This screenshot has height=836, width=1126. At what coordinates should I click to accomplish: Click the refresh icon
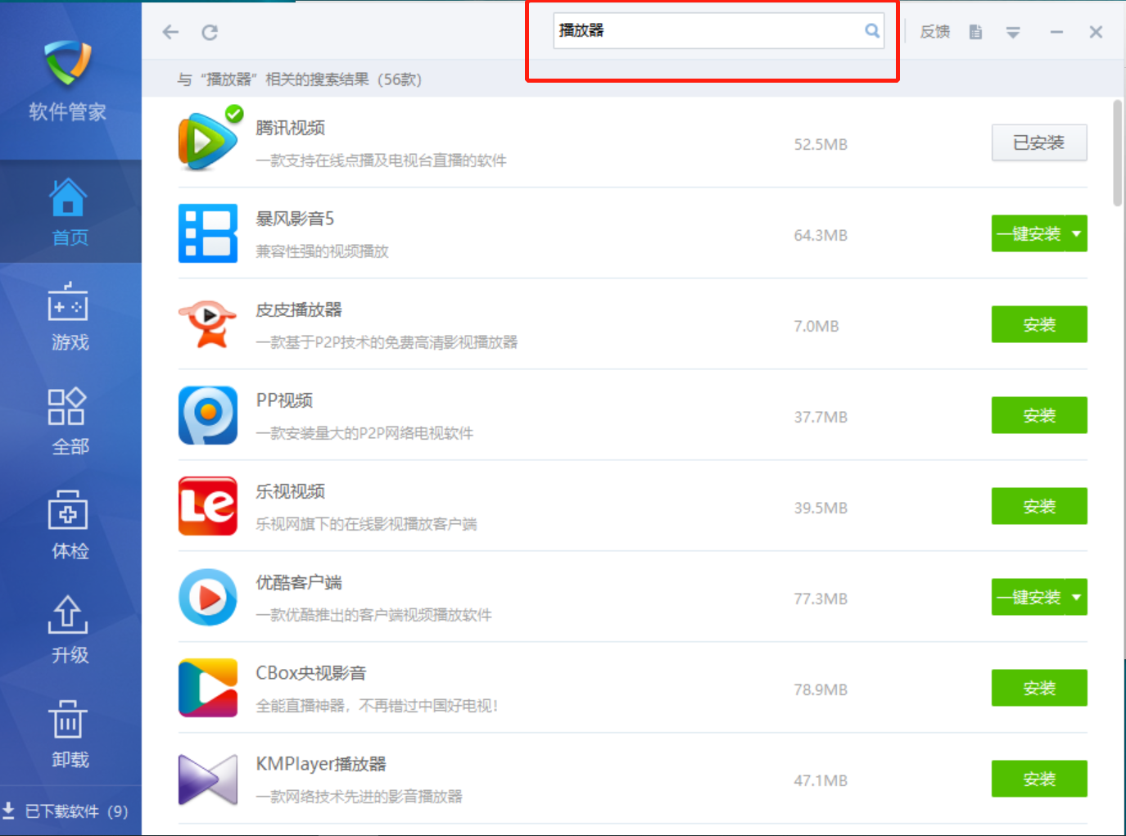(x=210, y=32)
